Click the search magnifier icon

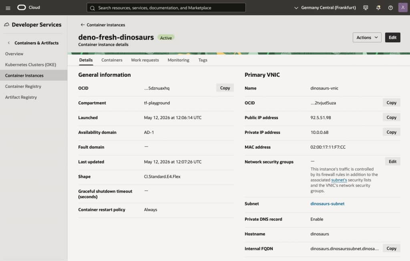point(92,8)
